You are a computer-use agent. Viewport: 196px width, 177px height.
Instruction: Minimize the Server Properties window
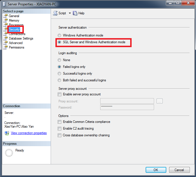tap(170, 3)
